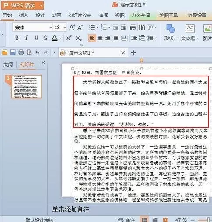This screenshot has width=212, height=222.
Task: Click the print preview icon
Action: (x=29, y=52)
